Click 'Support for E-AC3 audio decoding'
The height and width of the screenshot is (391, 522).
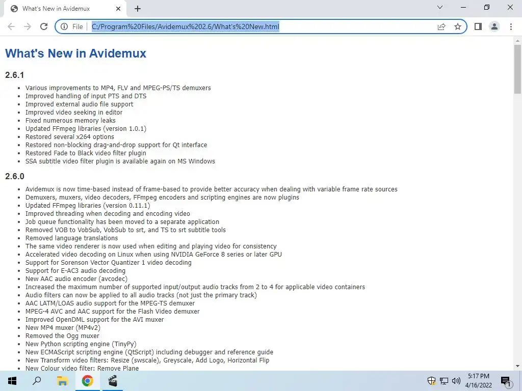[75, 271]
